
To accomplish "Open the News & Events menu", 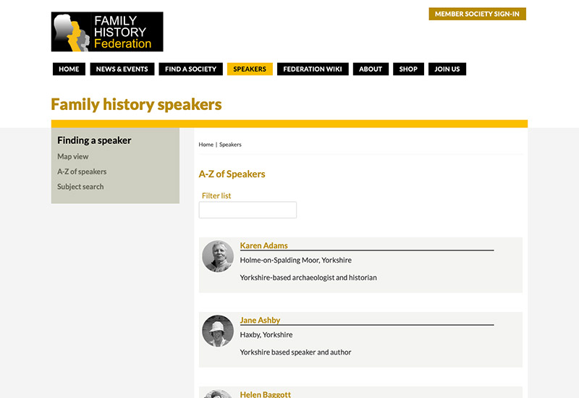I will point(122,69).
